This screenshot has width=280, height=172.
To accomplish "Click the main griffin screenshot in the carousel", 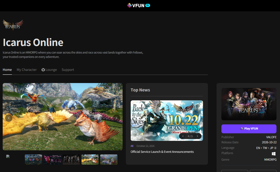I will tap(62, 117).
